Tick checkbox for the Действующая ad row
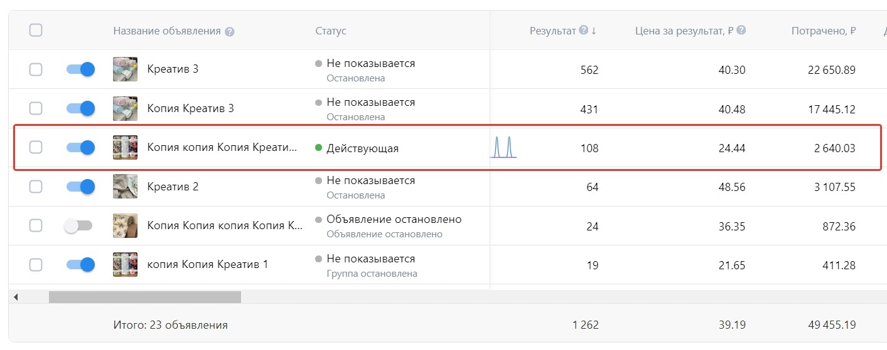 [36, 148]
